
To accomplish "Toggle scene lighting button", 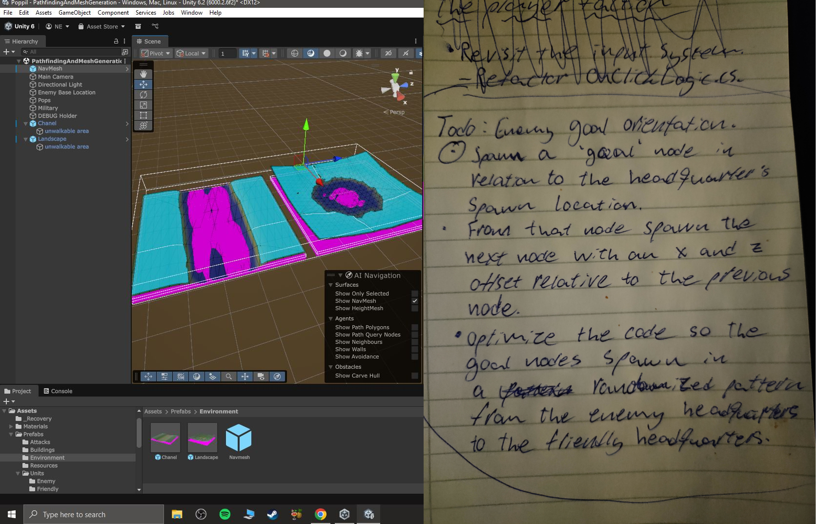I will 406,53.
